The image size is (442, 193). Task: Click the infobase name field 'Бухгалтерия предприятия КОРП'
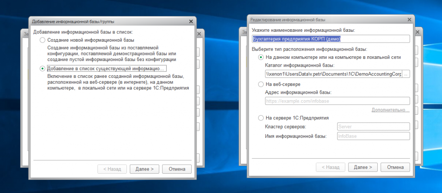click(331, 39)
